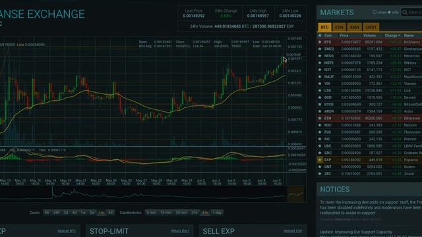Set chart zoom to All
The height and width of the screenshot is (237, 422).
(x=110, y=213)
